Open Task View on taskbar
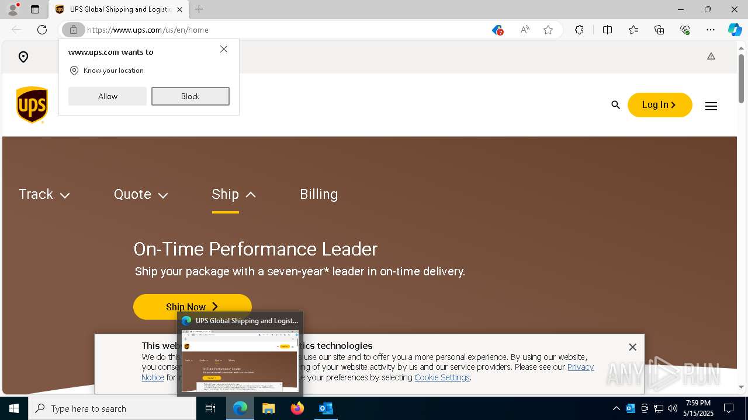The image size is (748, 420). pos(210,408)
